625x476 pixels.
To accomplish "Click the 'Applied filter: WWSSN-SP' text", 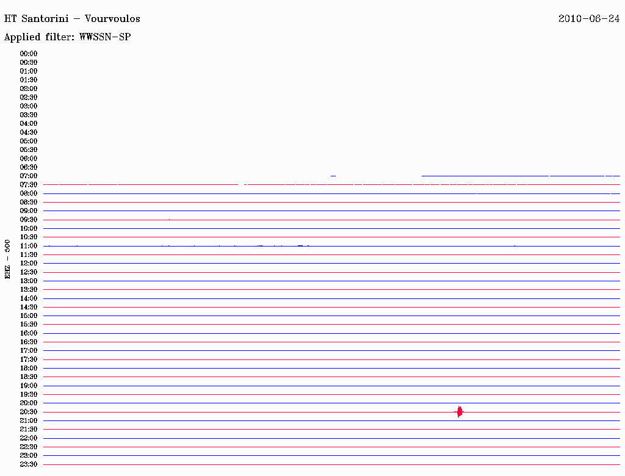I will click(67, 37).
